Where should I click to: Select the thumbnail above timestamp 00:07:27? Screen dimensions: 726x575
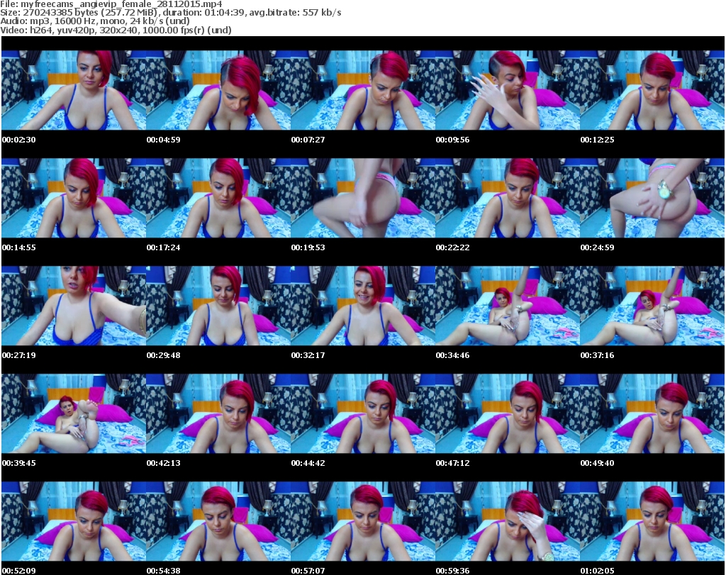click(x=363, y=90)
